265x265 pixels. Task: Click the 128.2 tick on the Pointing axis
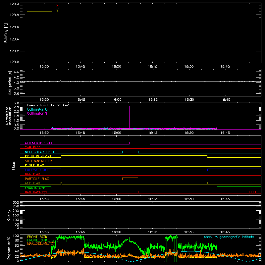click(x=14, y=51)
